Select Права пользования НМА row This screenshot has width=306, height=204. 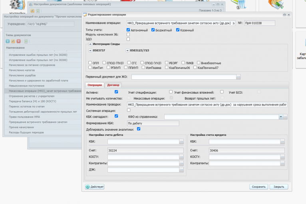click(43, 117)
